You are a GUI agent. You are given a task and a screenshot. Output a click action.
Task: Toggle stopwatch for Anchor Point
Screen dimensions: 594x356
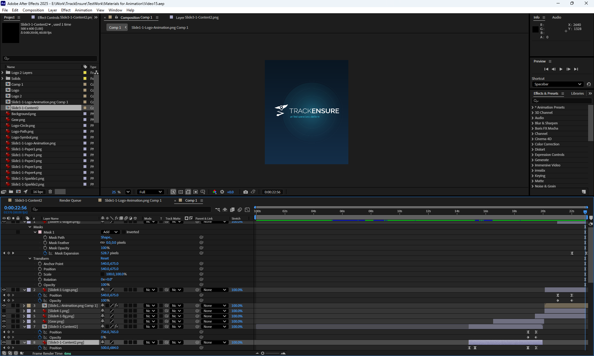coord(40,264)
